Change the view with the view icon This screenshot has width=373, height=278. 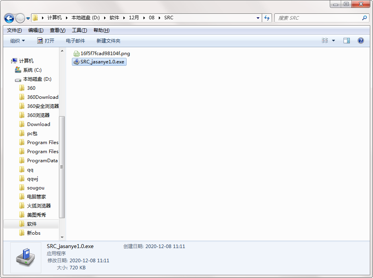pos(325,41)
